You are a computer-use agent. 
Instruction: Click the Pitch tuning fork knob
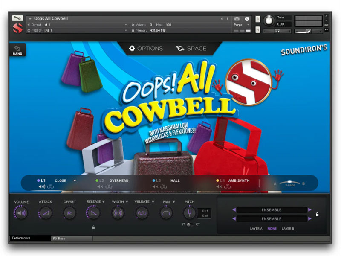(189, 213)
